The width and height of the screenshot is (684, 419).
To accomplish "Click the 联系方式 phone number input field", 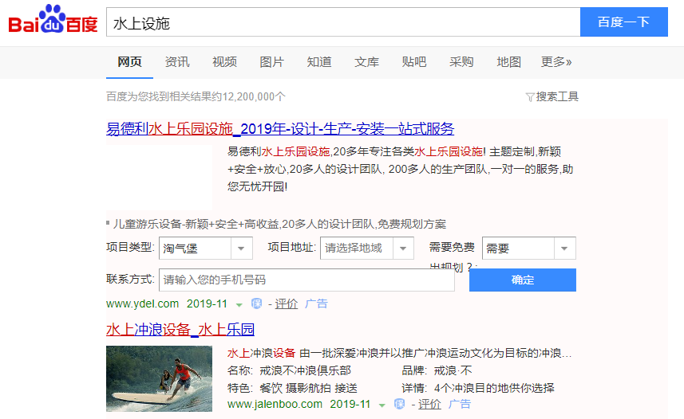I will pyautogui.click(x=306, y=280).
